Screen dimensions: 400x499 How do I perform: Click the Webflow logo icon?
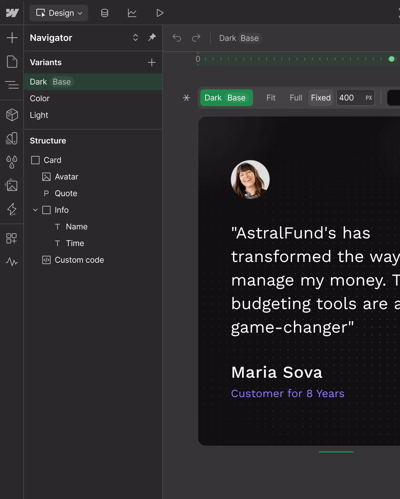12,13
